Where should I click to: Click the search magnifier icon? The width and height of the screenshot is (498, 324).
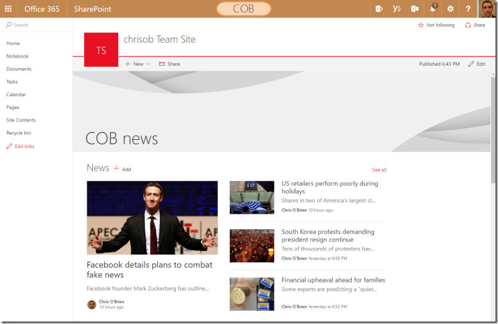click(x=9, y=25)
